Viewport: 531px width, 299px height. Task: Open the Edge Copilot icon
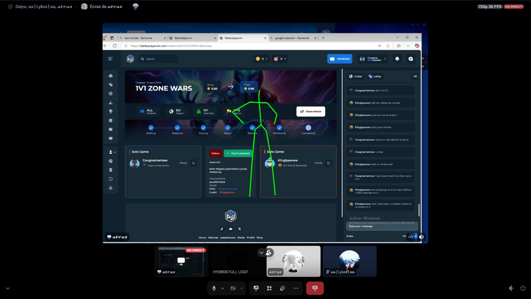417,46
